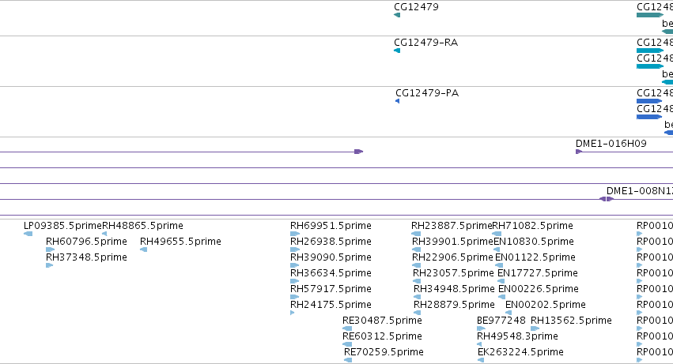This screenshot has width=673, height=364.
Task: Click the RH60796.5prime EST label
Action: coord(86,242)
